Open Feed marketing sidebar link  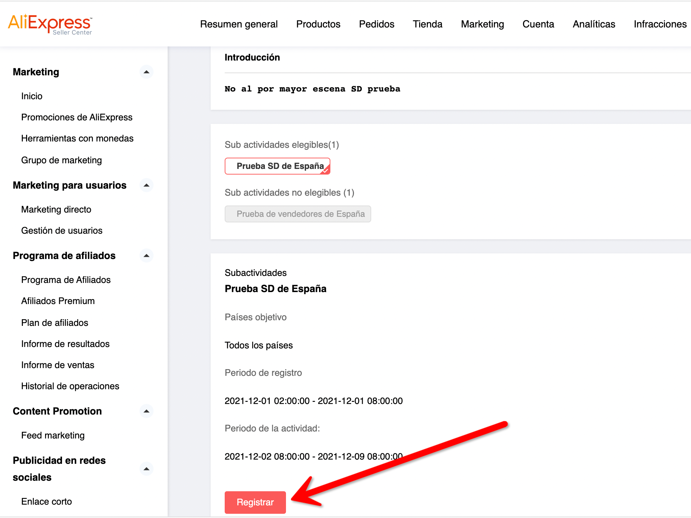point(53,435)
